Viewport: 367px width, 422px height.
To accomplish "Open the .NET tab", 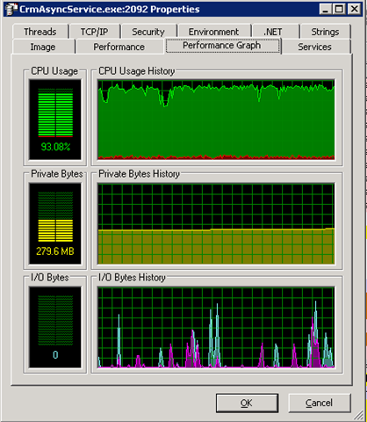I will 273,32.
